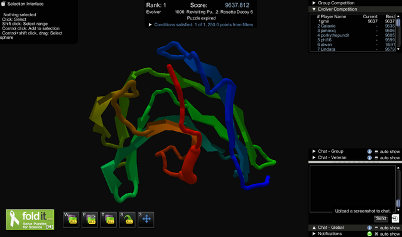The height and width of the screenshot is (237, 402).
Task: Open the Foldit main menu logo
Action: click(30, 219)
